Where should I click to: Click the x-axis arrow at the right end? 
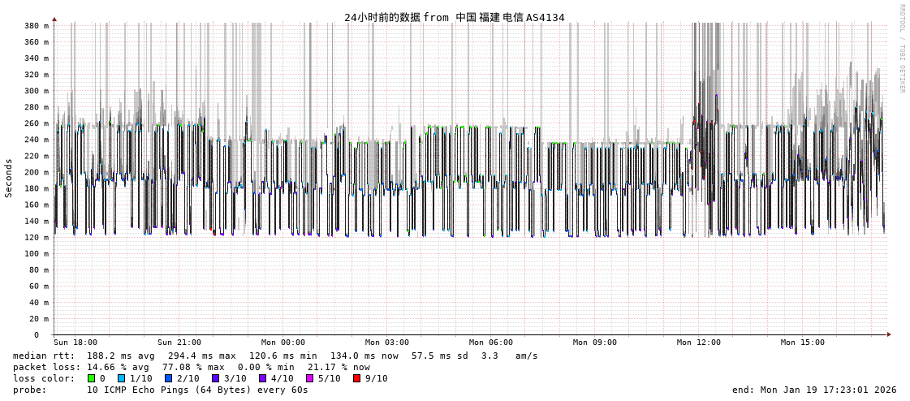(x=889, y=334)
